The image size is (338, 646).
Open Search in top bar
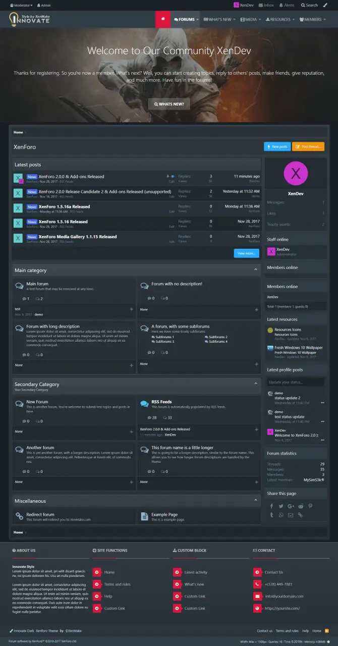coord(309,5)
